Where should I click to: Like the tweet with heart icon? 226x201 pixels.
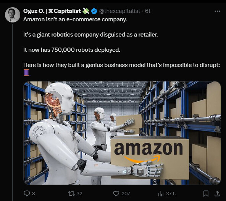click(x=116, y=193)
